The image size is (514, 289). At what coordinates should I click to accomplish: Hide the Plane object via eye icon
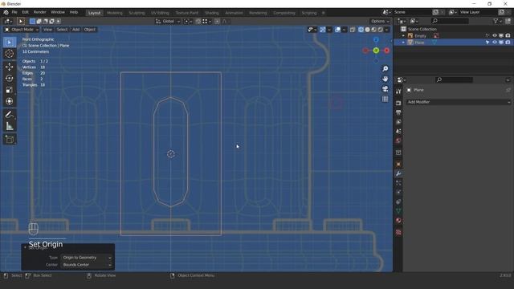pos(495,43)
